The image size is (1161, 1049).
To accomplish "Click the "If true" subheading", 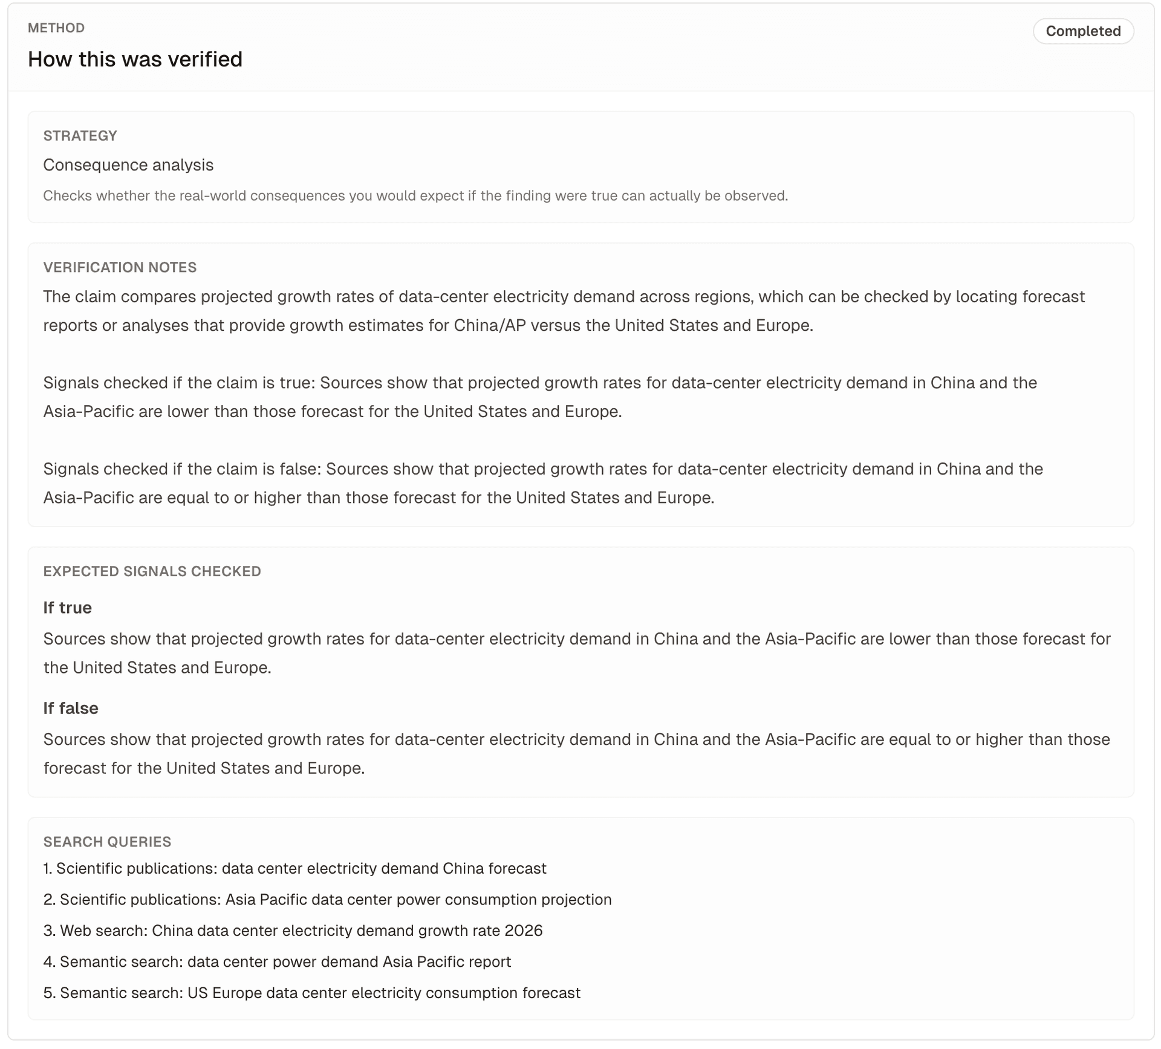I will (67, 608).
